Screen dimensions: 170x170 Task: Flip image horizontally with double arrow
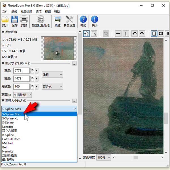118,33
